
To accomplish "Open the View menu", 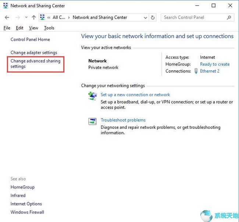I will click(x=33, y=28).
